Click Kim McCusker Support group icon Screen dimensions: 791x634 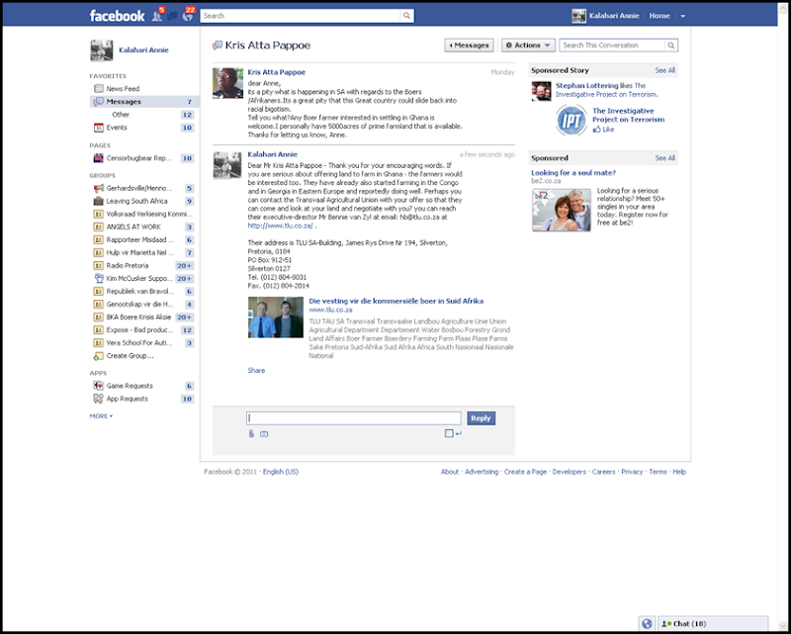pos(98,278)
